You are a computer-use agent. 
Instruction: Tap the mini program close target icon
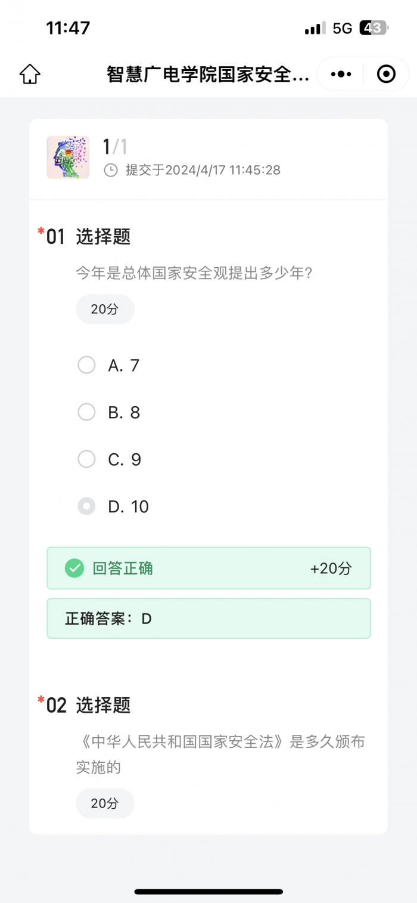[386, 75]
